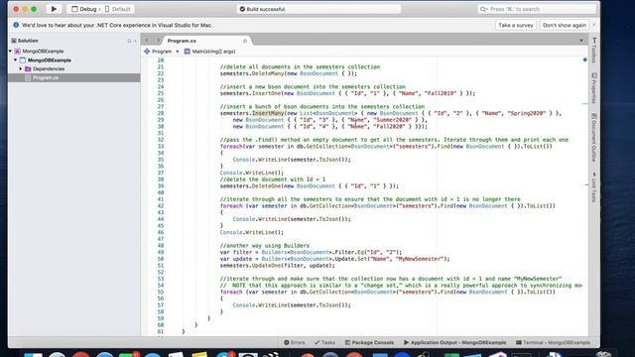The image size is (635, 357).
Task: Click the "Summer2020" string on line 29
Action: pyautogui.click(x=393, y=120)
